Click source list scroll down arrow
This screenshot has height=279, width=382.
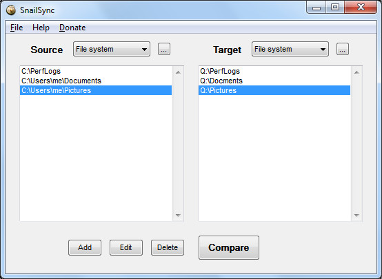pyautogui.click(x=178, y=215)
